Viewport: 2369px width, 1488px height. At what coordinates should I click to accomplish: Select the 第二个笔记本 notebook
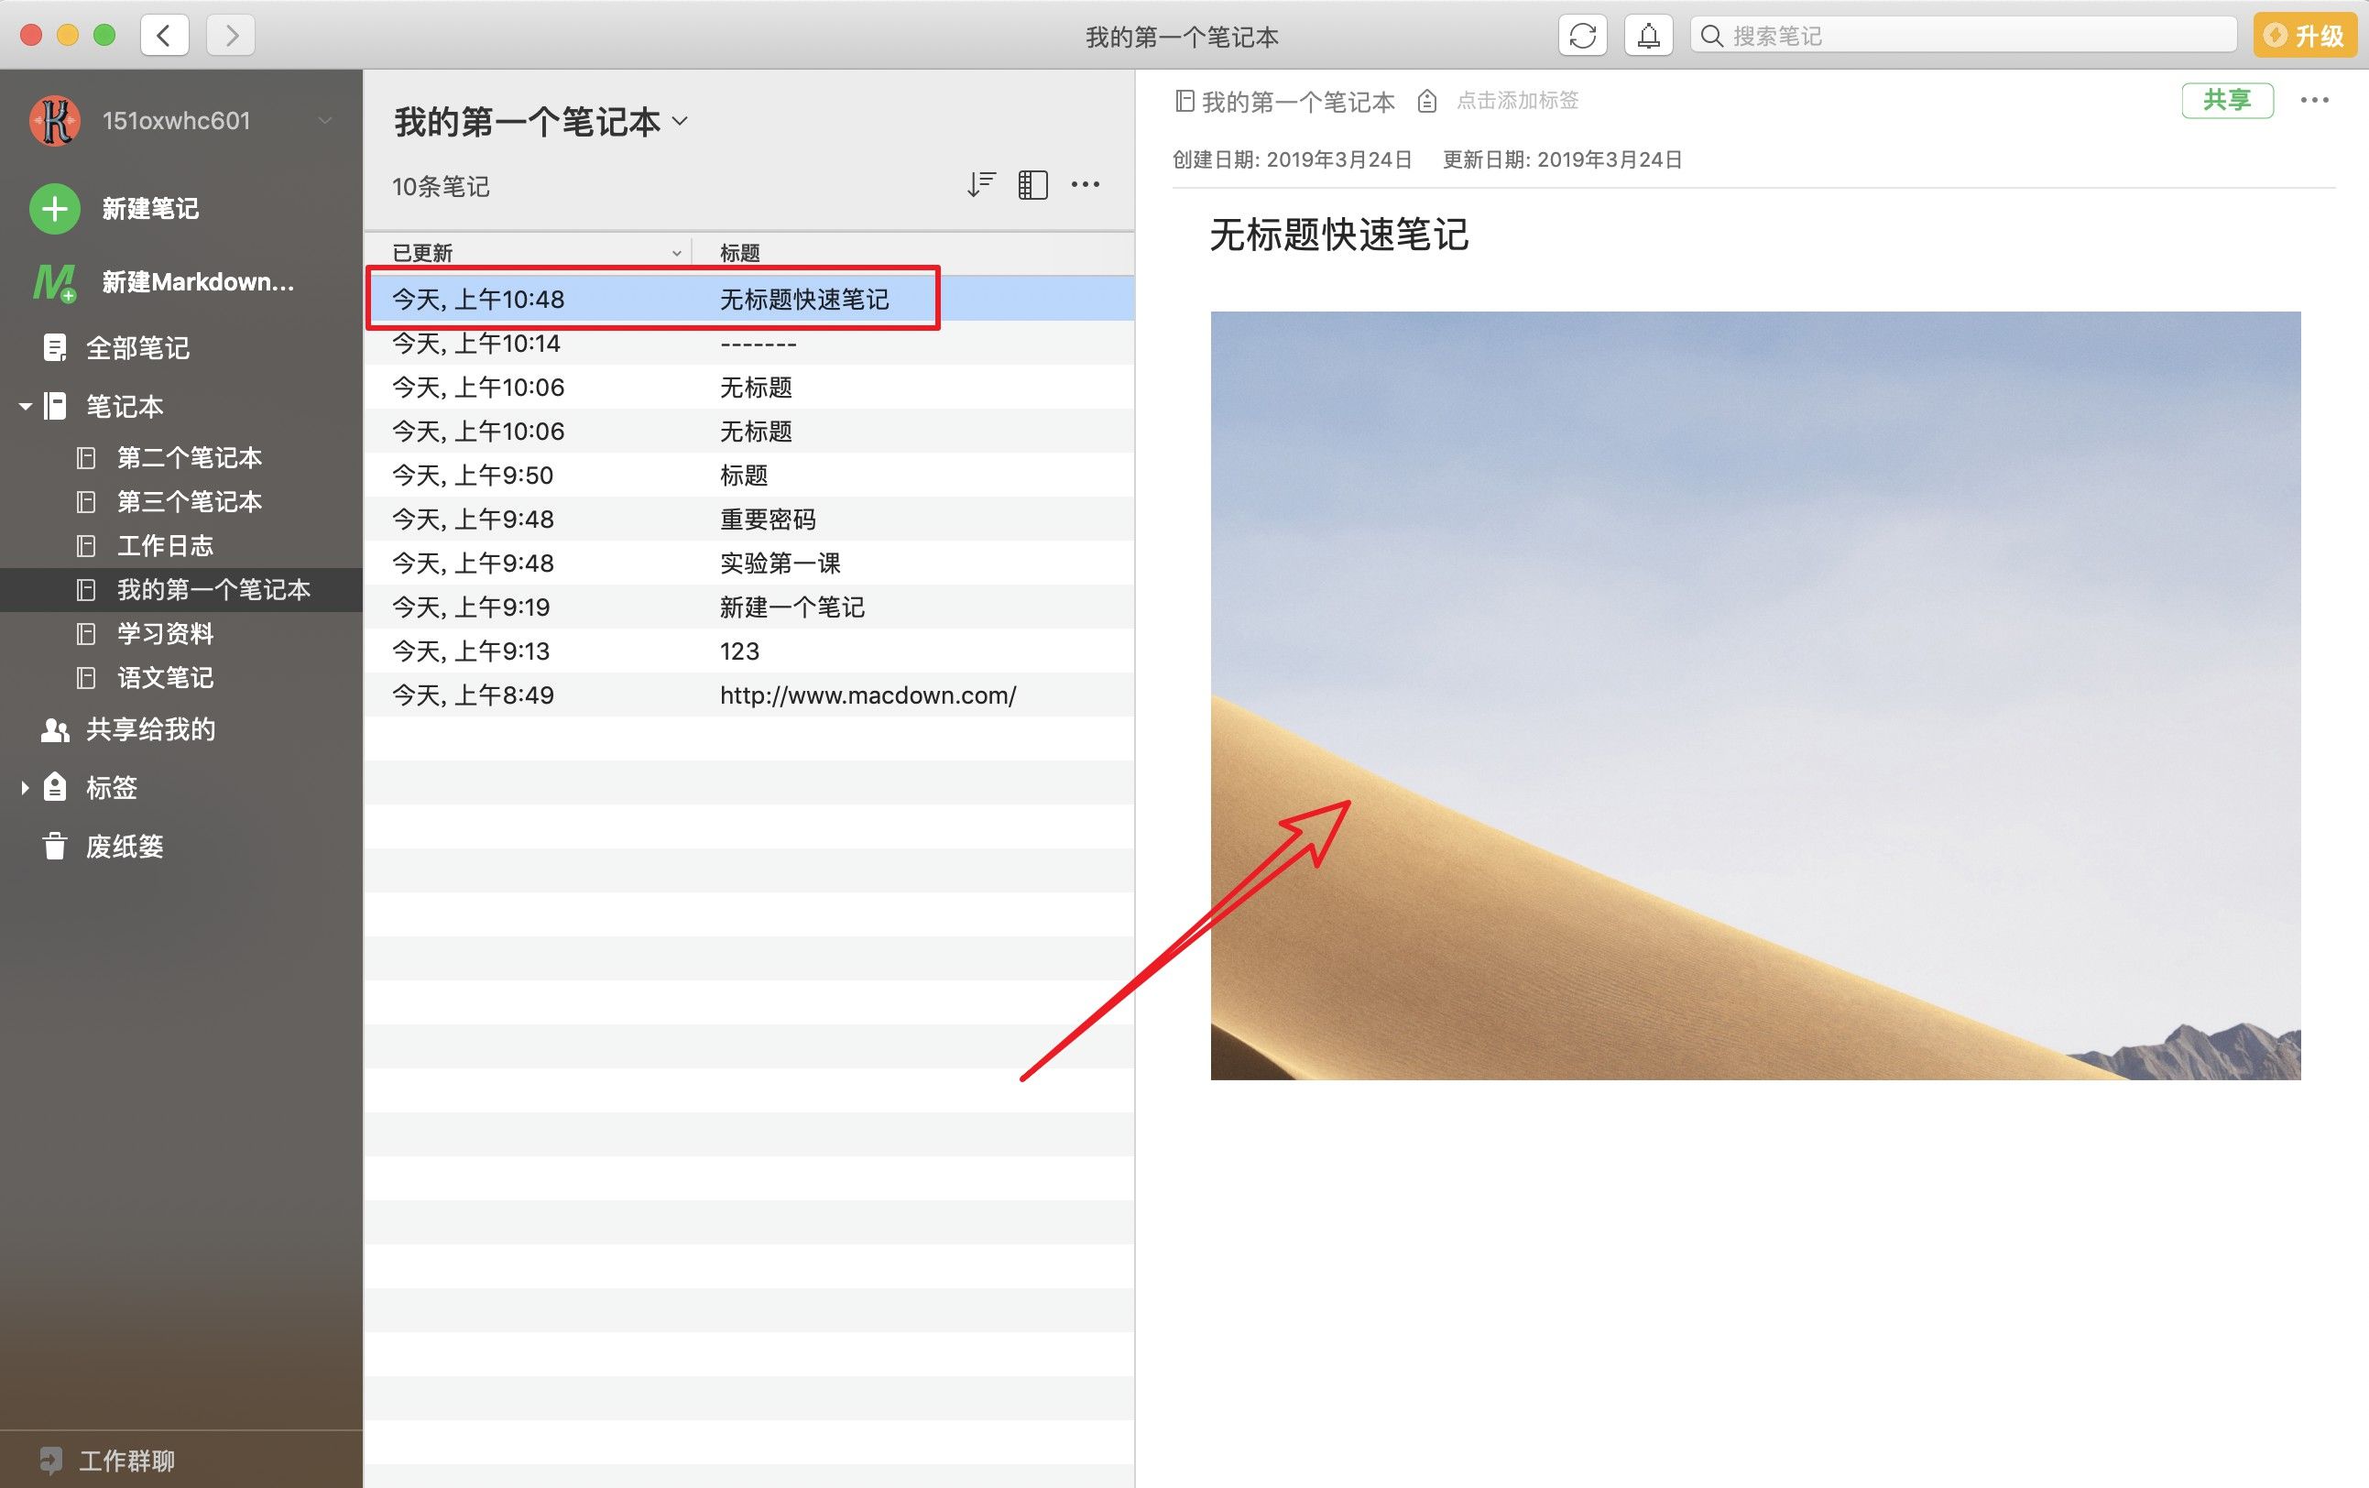pyautogui.click(x=181, y=457)
